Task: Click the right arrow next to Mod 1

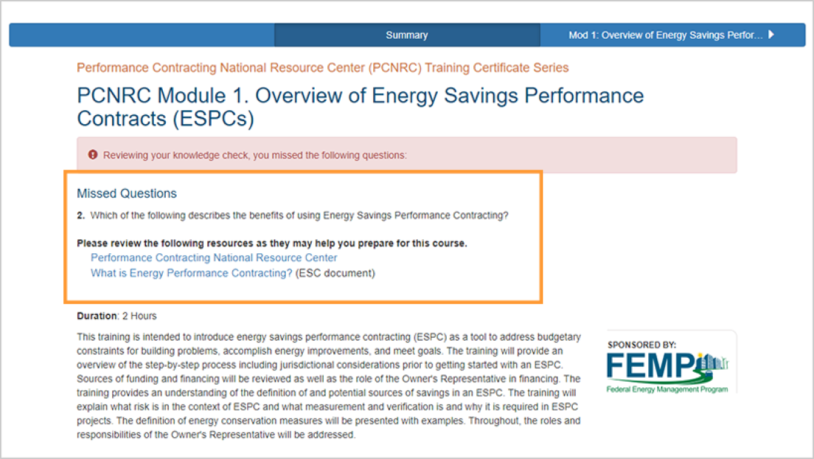Action: pyautogui.click(x=771, y=34)
